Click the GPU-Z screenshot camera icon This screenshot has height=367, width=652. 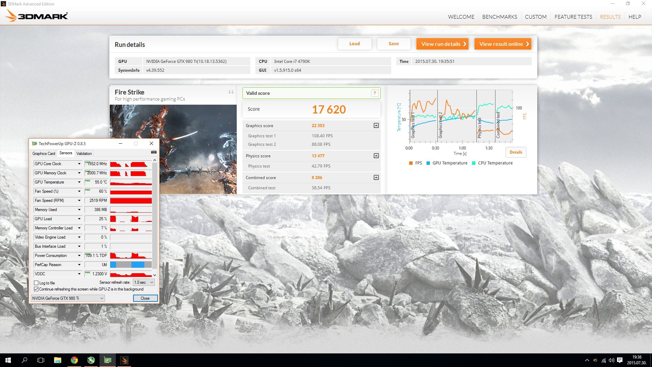coord(154,152)
